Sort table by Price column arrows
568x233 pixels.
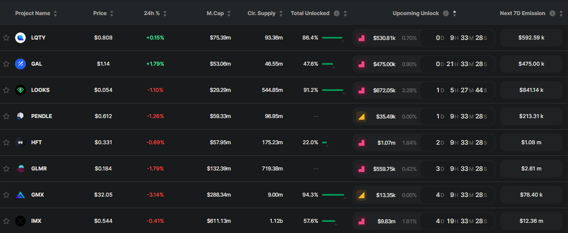pyautogui.click(x=111, y=13)
